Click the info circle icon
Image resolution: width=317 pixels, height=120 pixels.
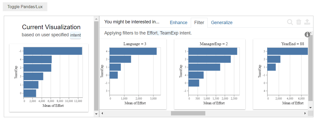307,35
